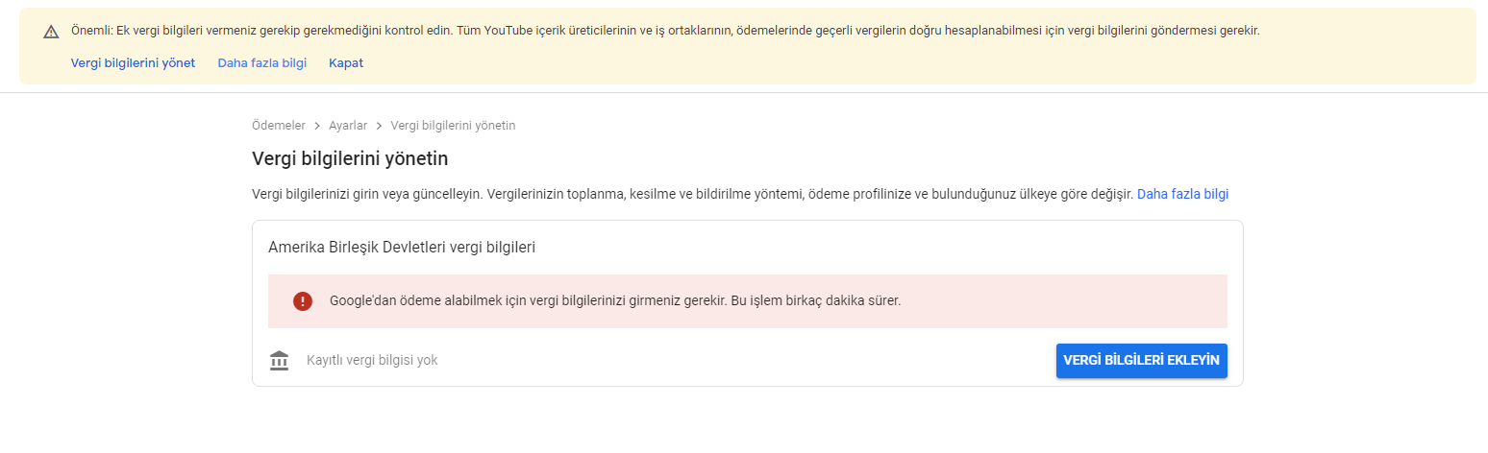Click the 'Vergi bilgilerinizi girin veya güncelleyin' description
Image resolution: width=1488 pixels, height=453 pixels.
click(692, 194)
